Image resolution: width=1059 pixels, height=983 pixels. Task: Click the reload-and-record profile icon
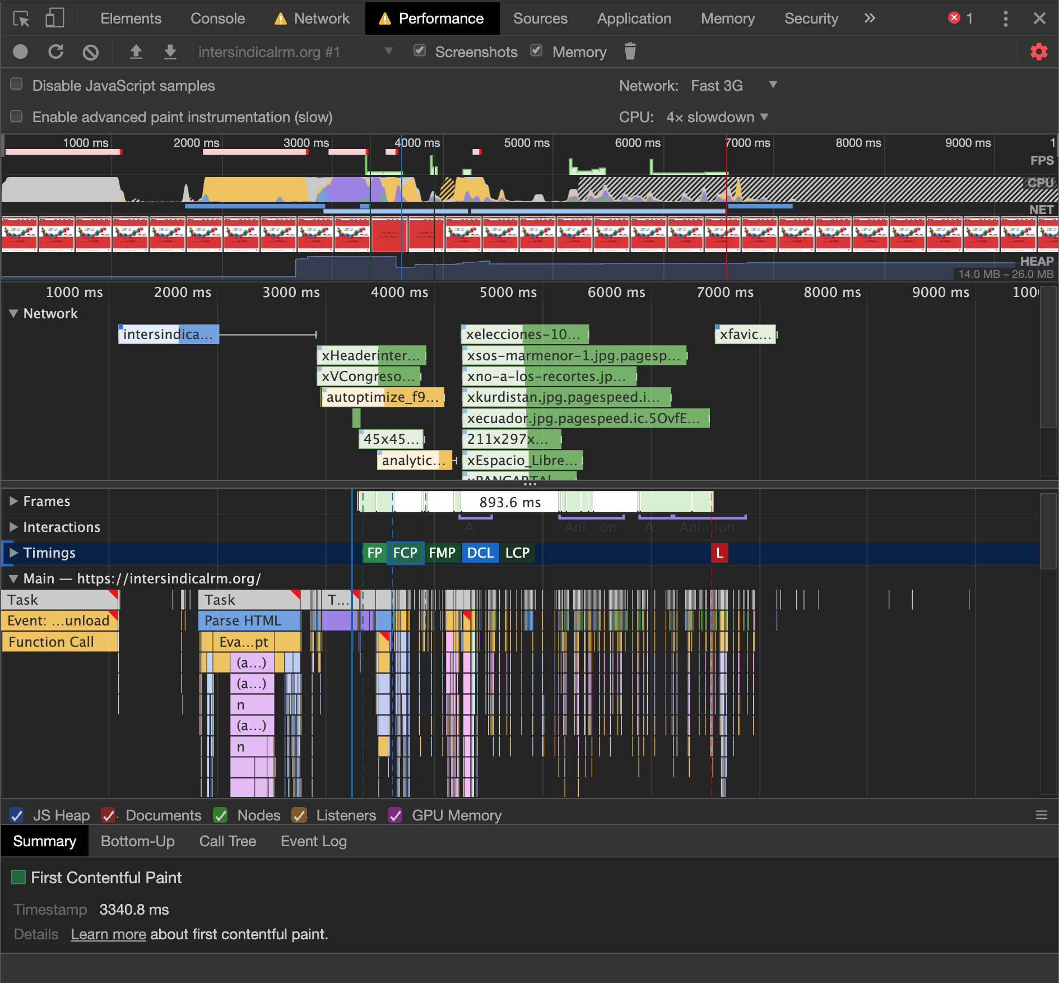[x=55, y=52]
